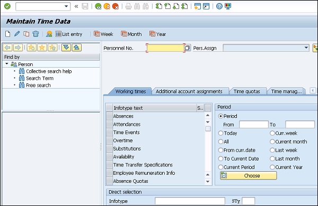Click the Personnel No. input field
The height and width of the screenshot is (206, 318).
(165, 48)
